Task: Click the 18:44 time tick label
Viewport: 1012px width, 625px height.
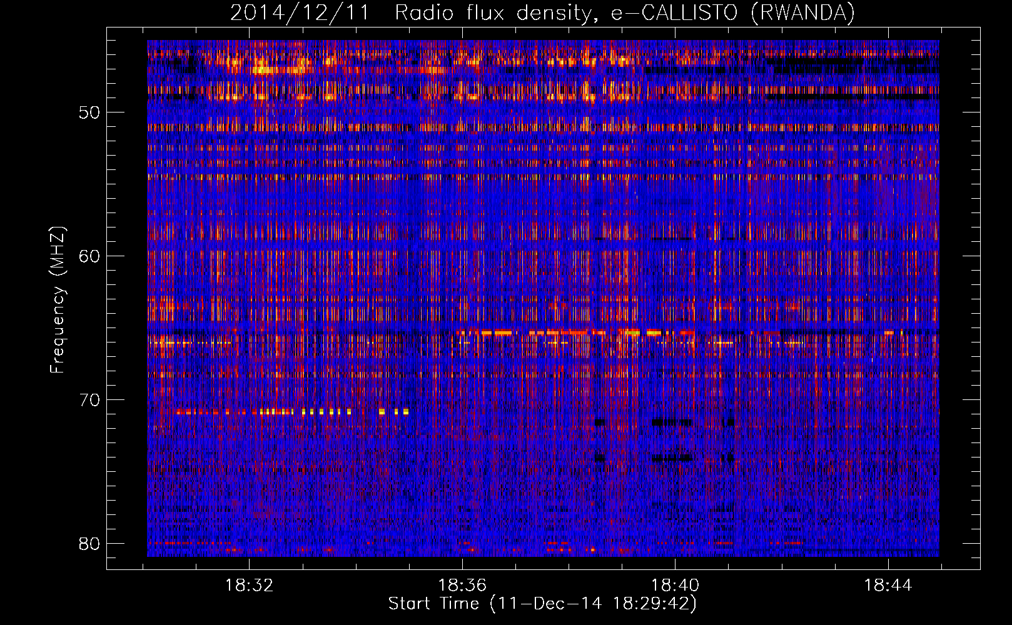Action: pyautogui.click(x=888, y=585)
